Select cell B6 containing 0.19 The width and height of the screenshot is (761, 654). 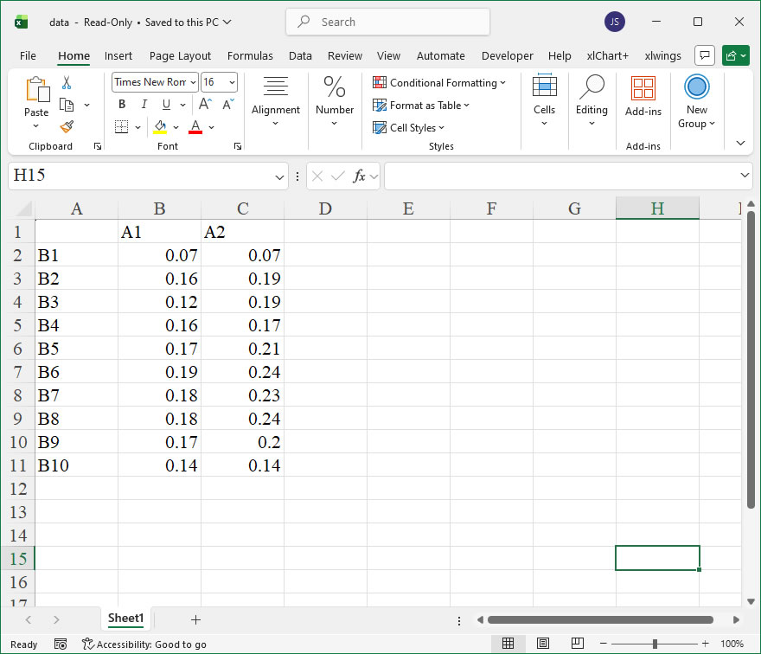pos(159,372)
